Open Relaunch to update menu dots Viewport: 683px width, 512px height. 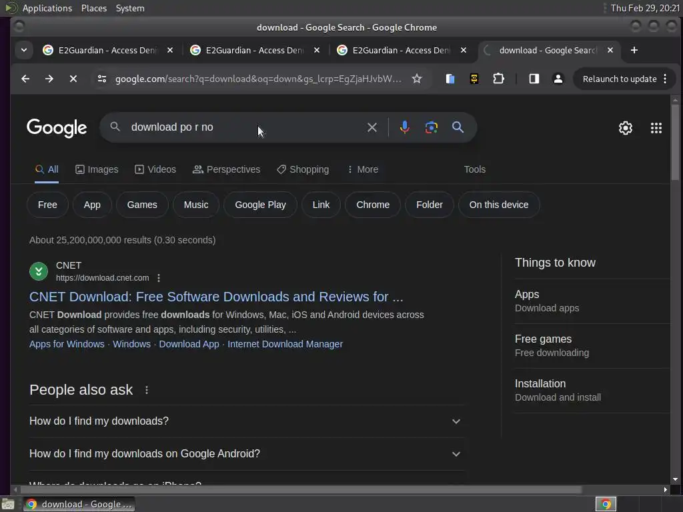665,79
